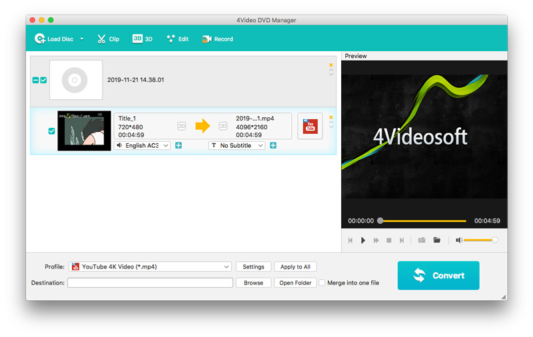Mute audio with the speaker icon
The width and height of the screenshot is (533, 337).
tap(459, 240)
